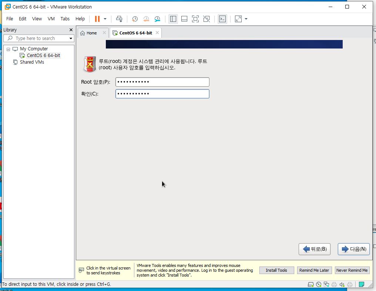
Task: Click the stretch guest display icon
Action: coord(238,19)
